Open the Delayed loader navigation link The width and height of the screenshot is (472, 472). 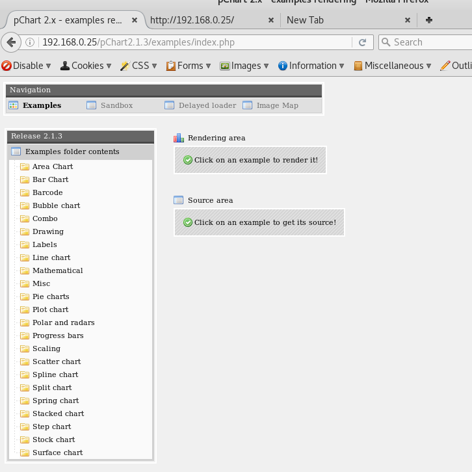tap(207, 105)
